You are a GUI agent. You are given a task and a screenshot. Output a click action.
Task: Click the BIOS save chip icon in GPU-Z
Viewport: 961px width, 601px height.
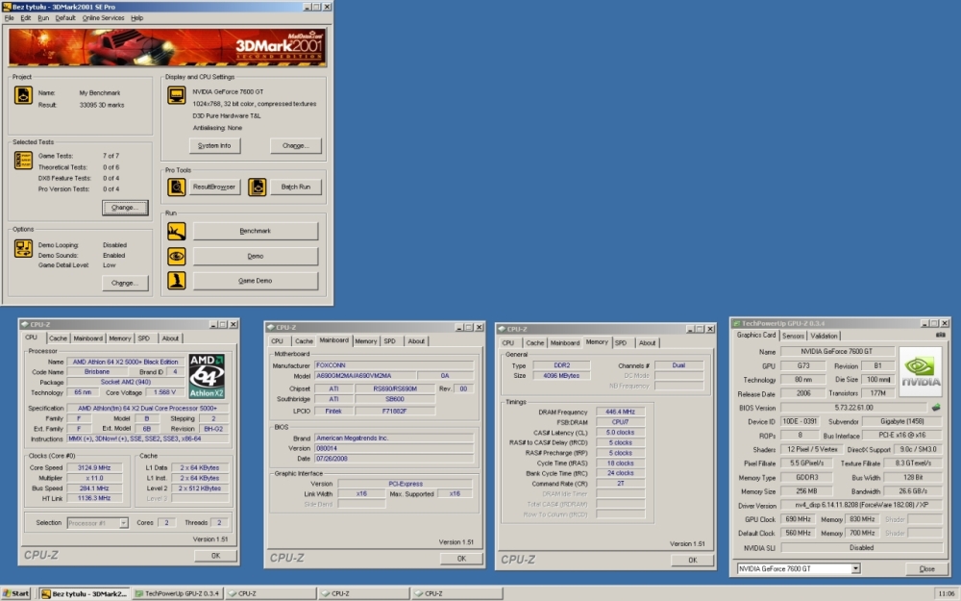[936, 407]
